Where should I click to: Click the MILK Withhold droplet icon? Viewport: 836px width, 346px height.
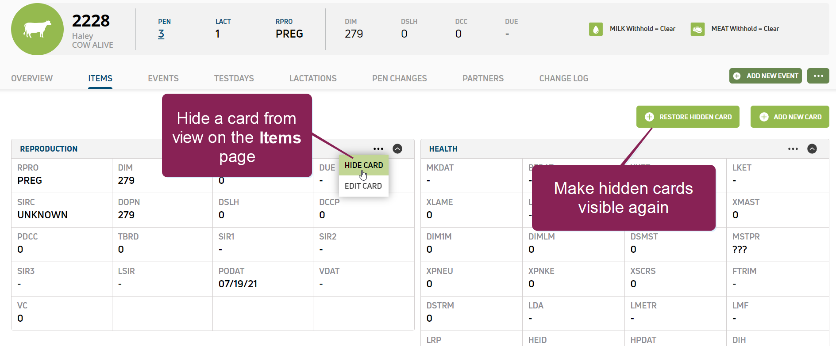point(596,29)
